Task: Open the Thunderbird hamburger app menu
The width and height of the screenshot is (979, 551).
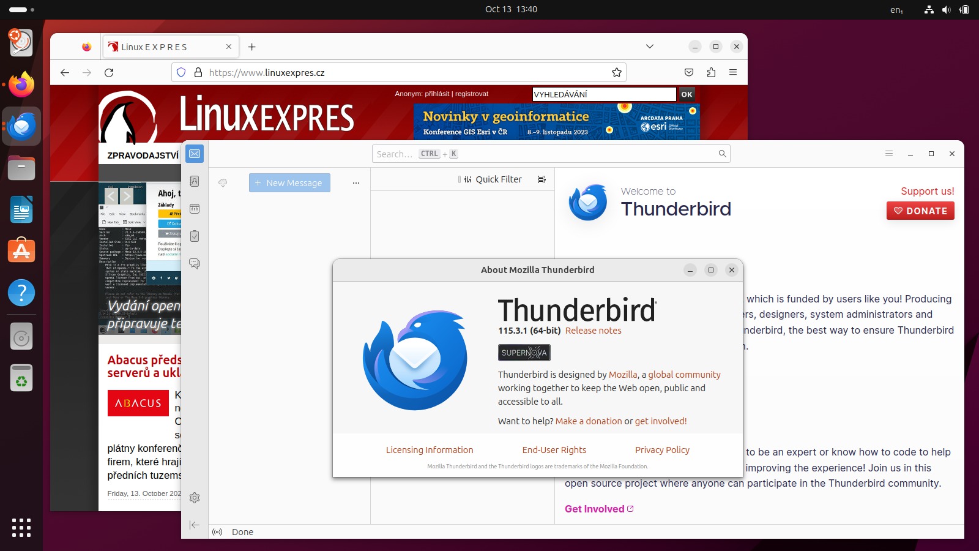Action: [889, 154]
